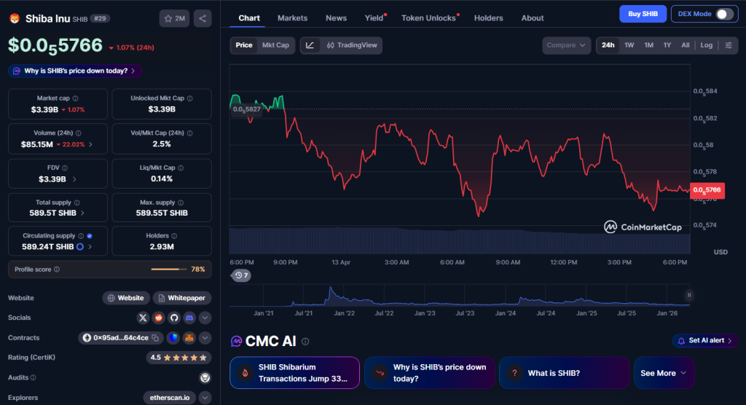Click the share icon beside the watchlist star
746x405 pixels.
[x=203, y=18]
